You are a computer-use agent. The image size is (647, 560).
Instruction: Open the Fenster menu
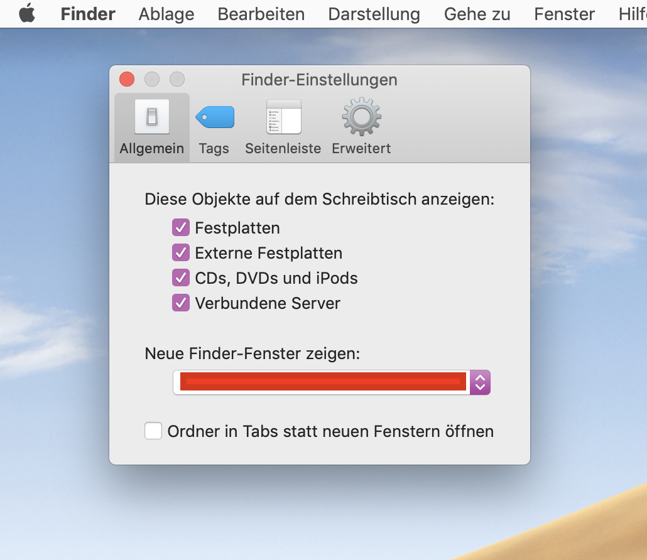565,14
